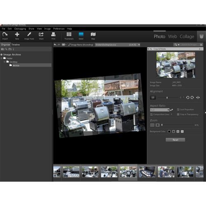Open the File menu
Screen dimensions: 206x206
tap(3, 29)
